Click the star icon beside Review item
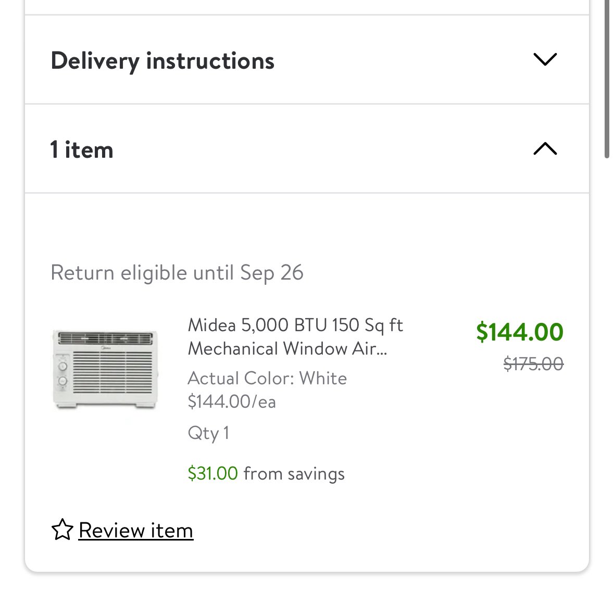 62,530
